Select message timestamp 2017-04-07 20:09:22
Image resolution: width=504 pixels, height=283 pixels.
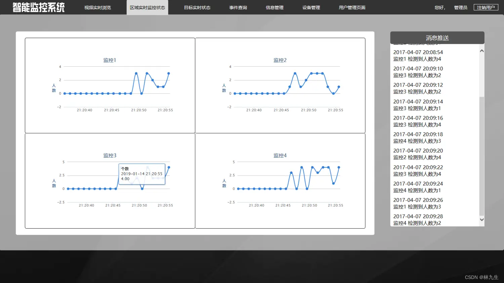418,167
